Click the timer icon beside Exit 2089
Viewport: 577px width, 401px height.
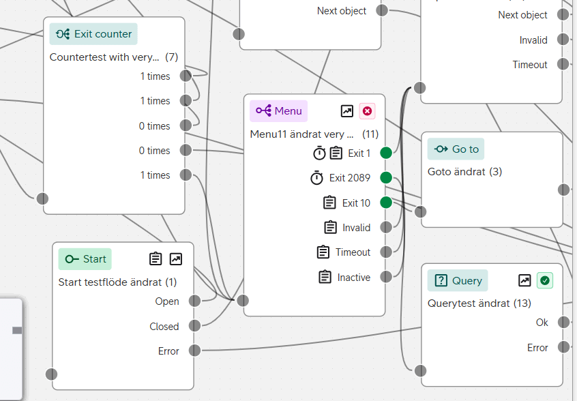[x=316, y=178]
